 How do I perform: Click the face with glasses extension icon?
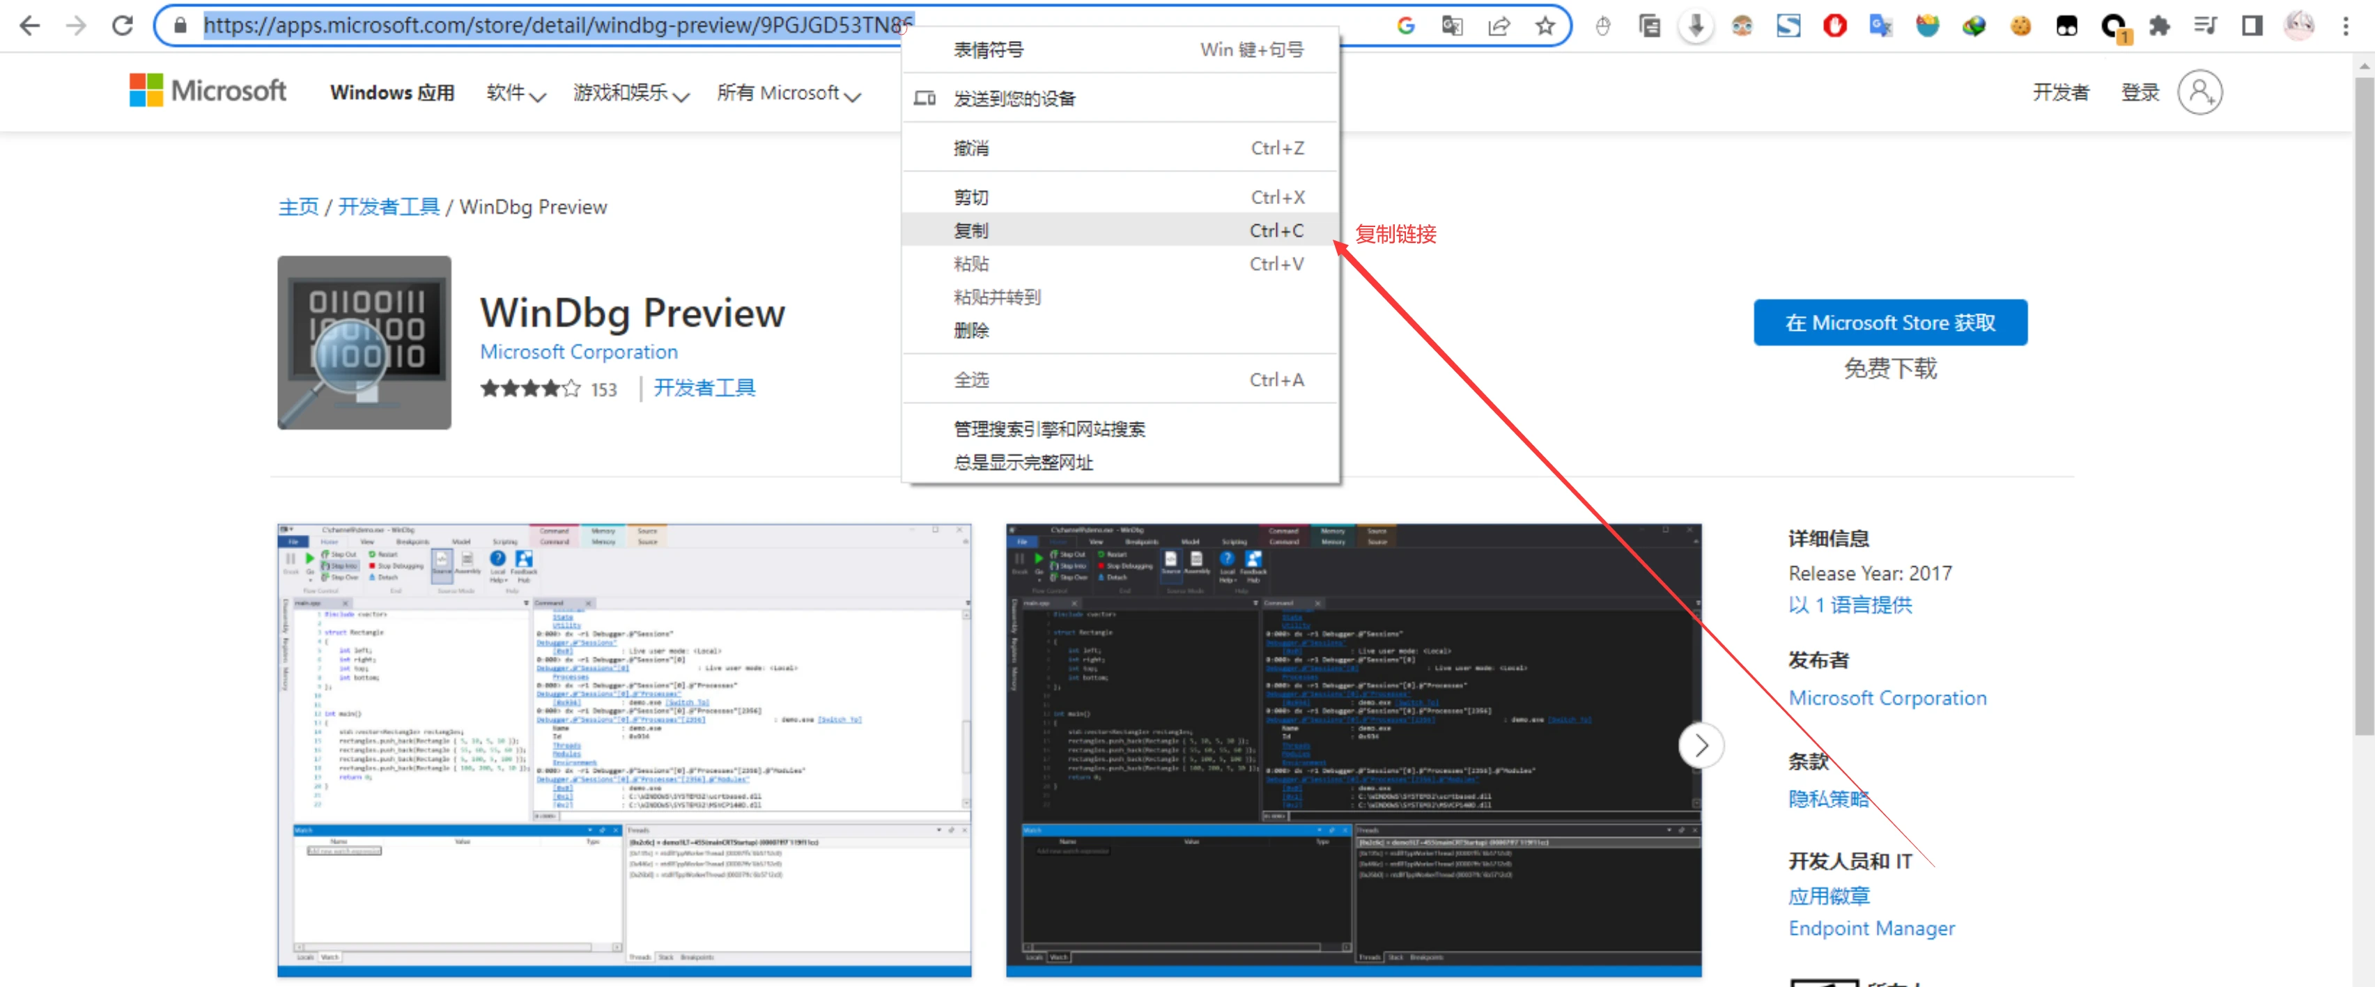click(1742, 26)
